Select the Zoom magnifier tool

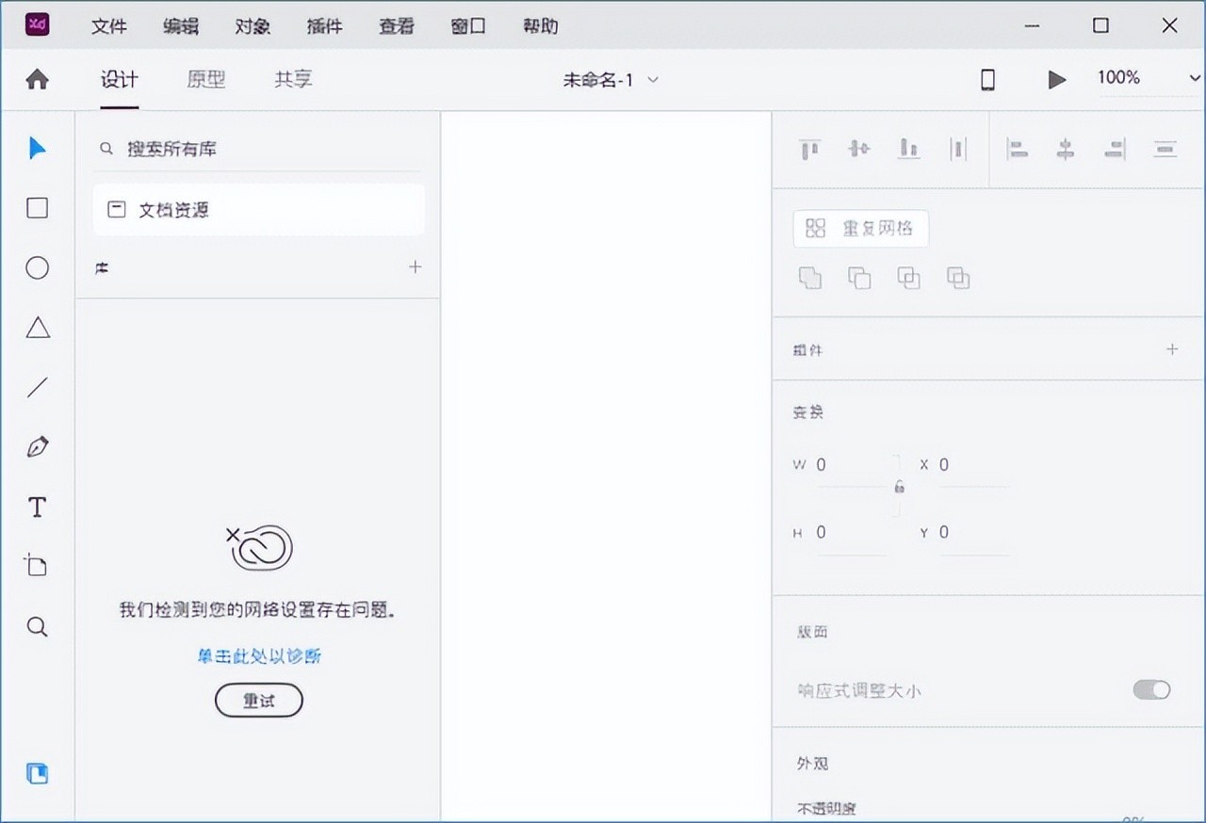coord(37,627)
